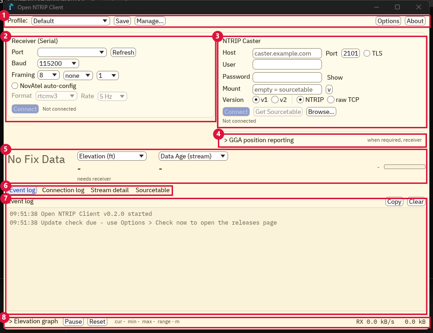The height and width of the screenshot is (333, 433).
Task: Select NTRIP version v2
Action: pyautogui.click(x=279, y=100)
